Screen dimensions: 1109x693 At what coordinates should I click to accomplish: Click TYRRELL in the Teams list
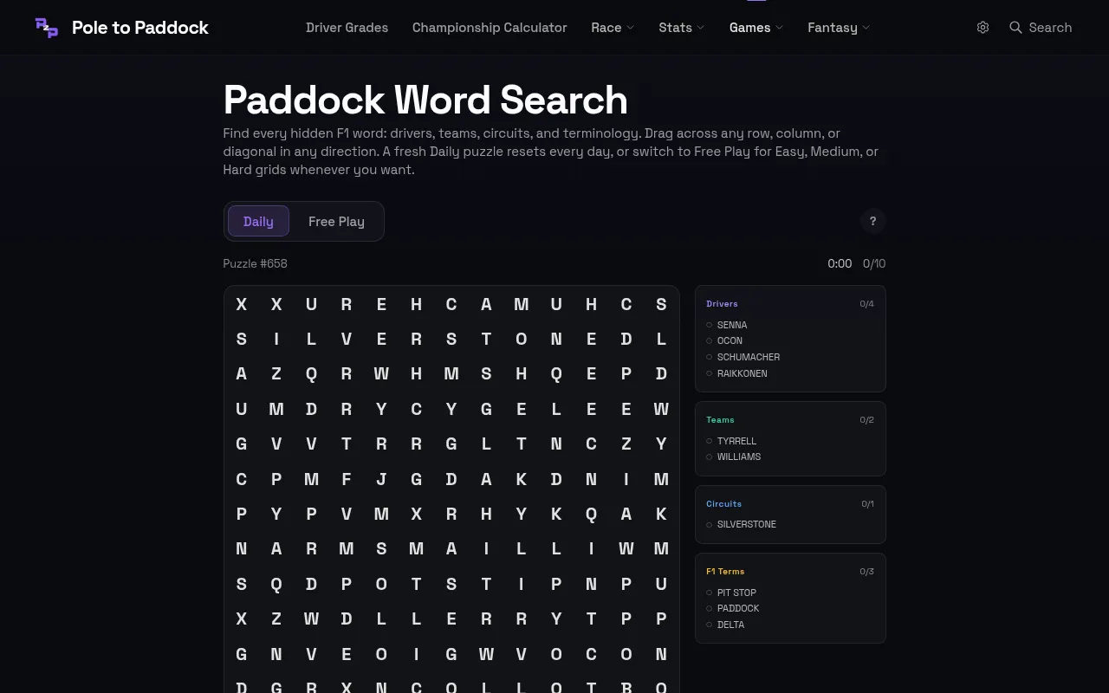[736, 441]
